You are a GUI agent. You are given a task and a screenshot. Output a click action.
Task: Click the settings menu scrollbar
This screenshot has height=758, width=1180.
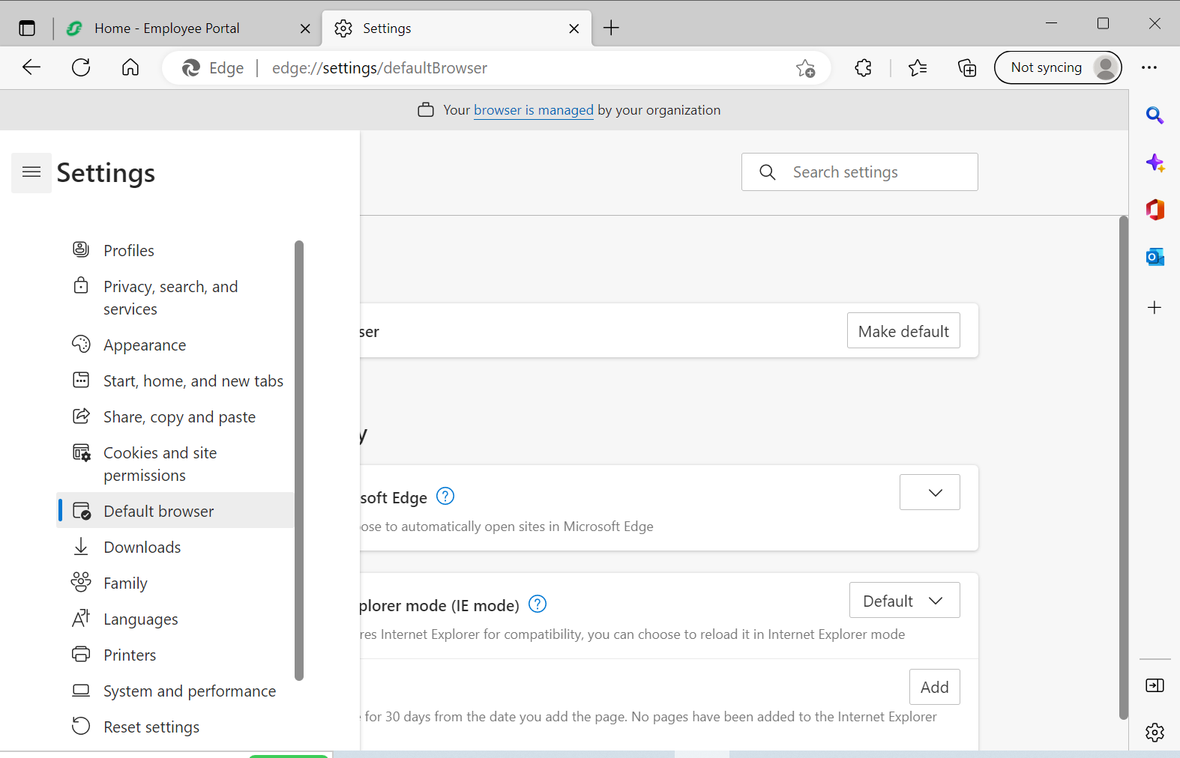pos(299,460)
